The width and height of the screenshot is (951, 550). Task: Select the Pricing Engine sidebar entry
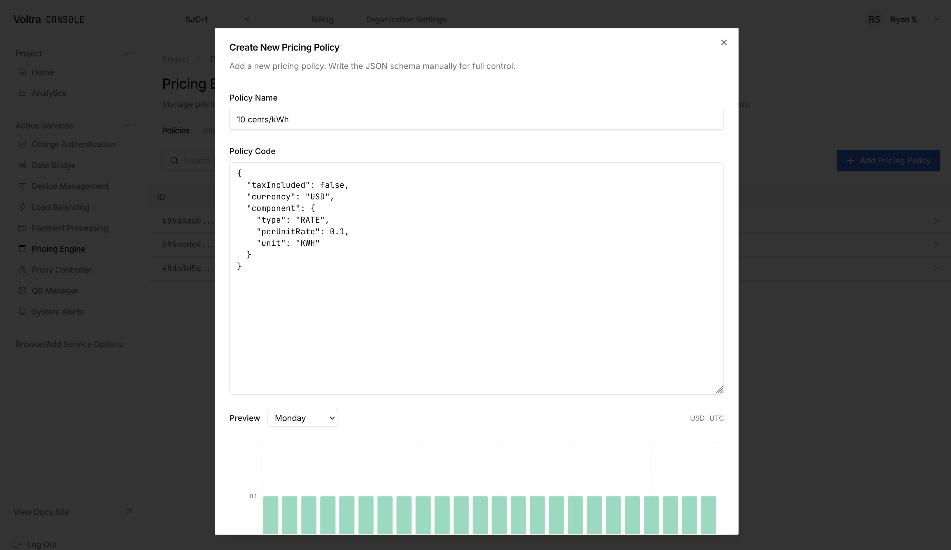(58, 249)
